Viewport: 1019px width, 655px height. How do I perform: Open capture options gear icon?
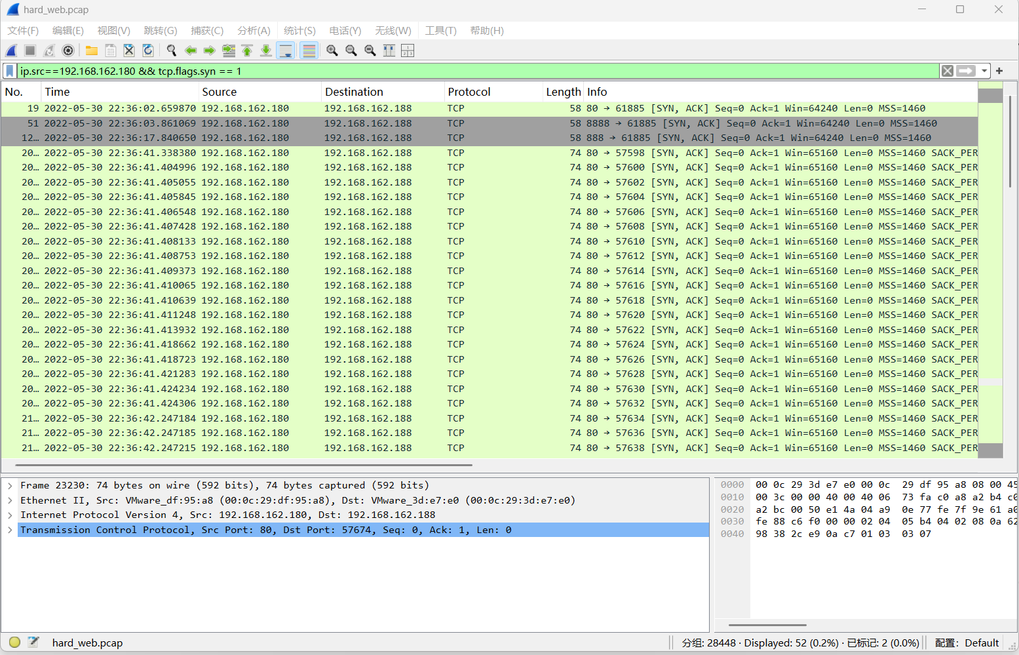(x=68, y=50)
